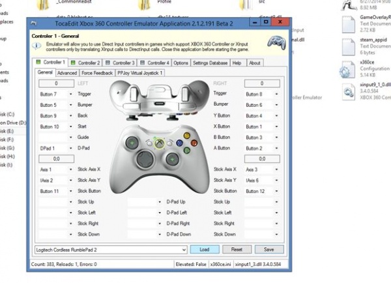Open the Y Button dropdown showing Button 4

click(x=262, y=116)
